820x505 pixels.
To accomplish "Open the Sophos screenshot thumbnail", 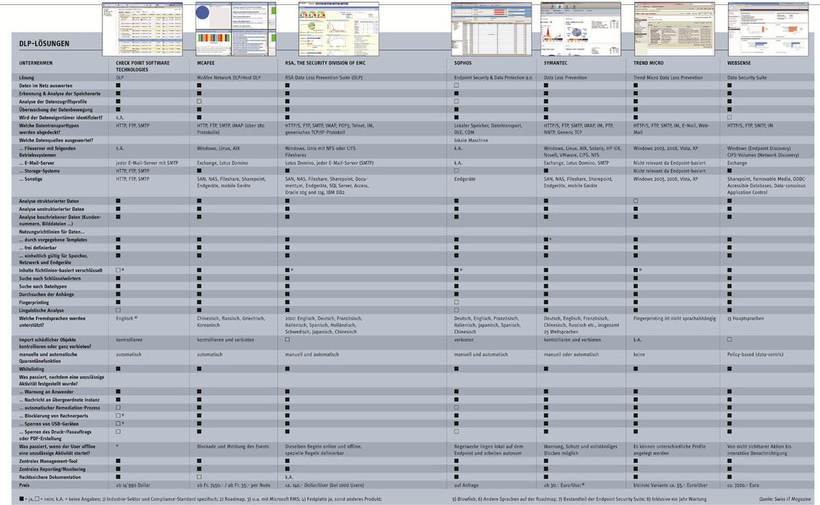I will pos(491,29).
